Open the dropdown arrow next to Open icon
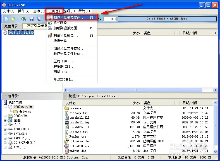 (18, 19)
